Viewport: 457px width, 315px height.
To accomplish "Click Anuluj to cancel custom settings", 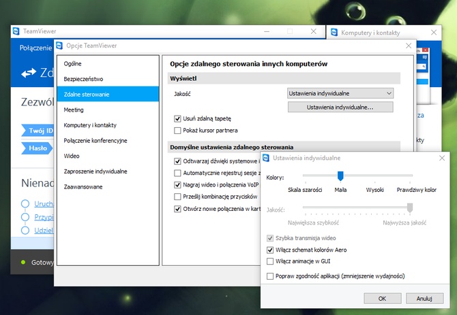I will 424,298.
